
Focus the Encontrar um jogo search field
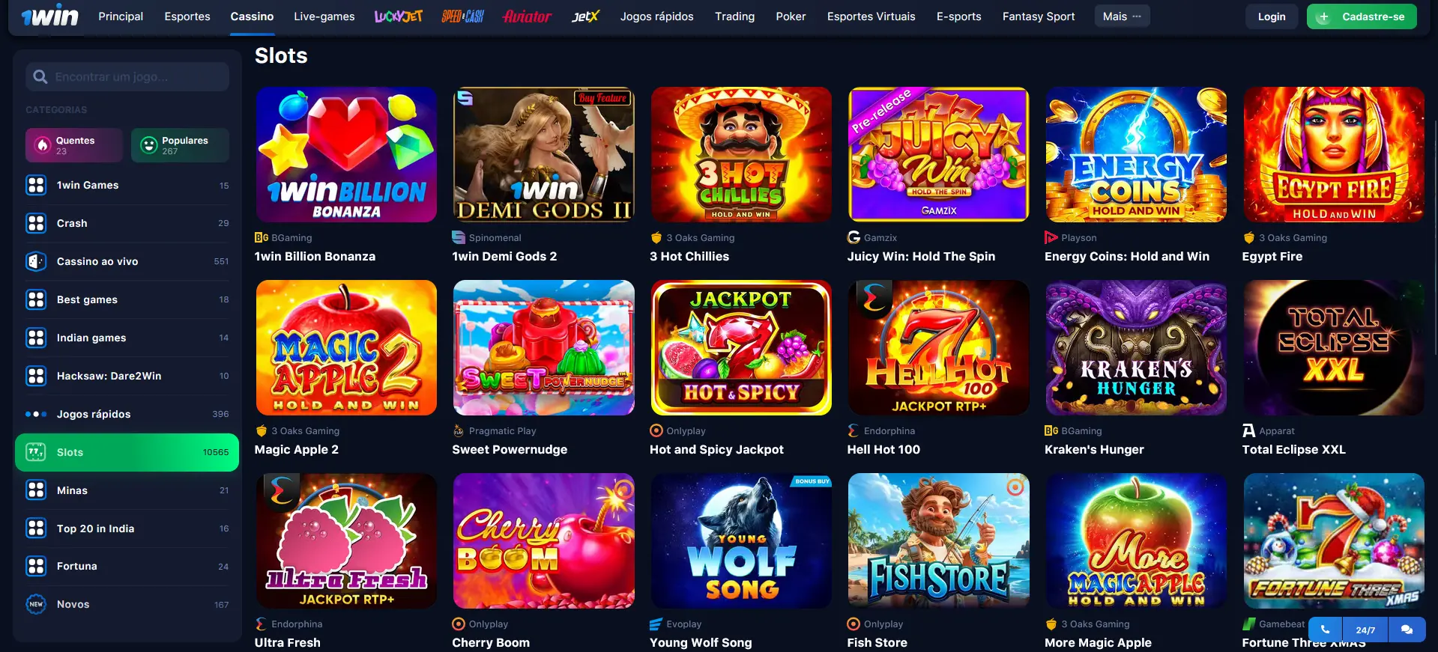127,76
